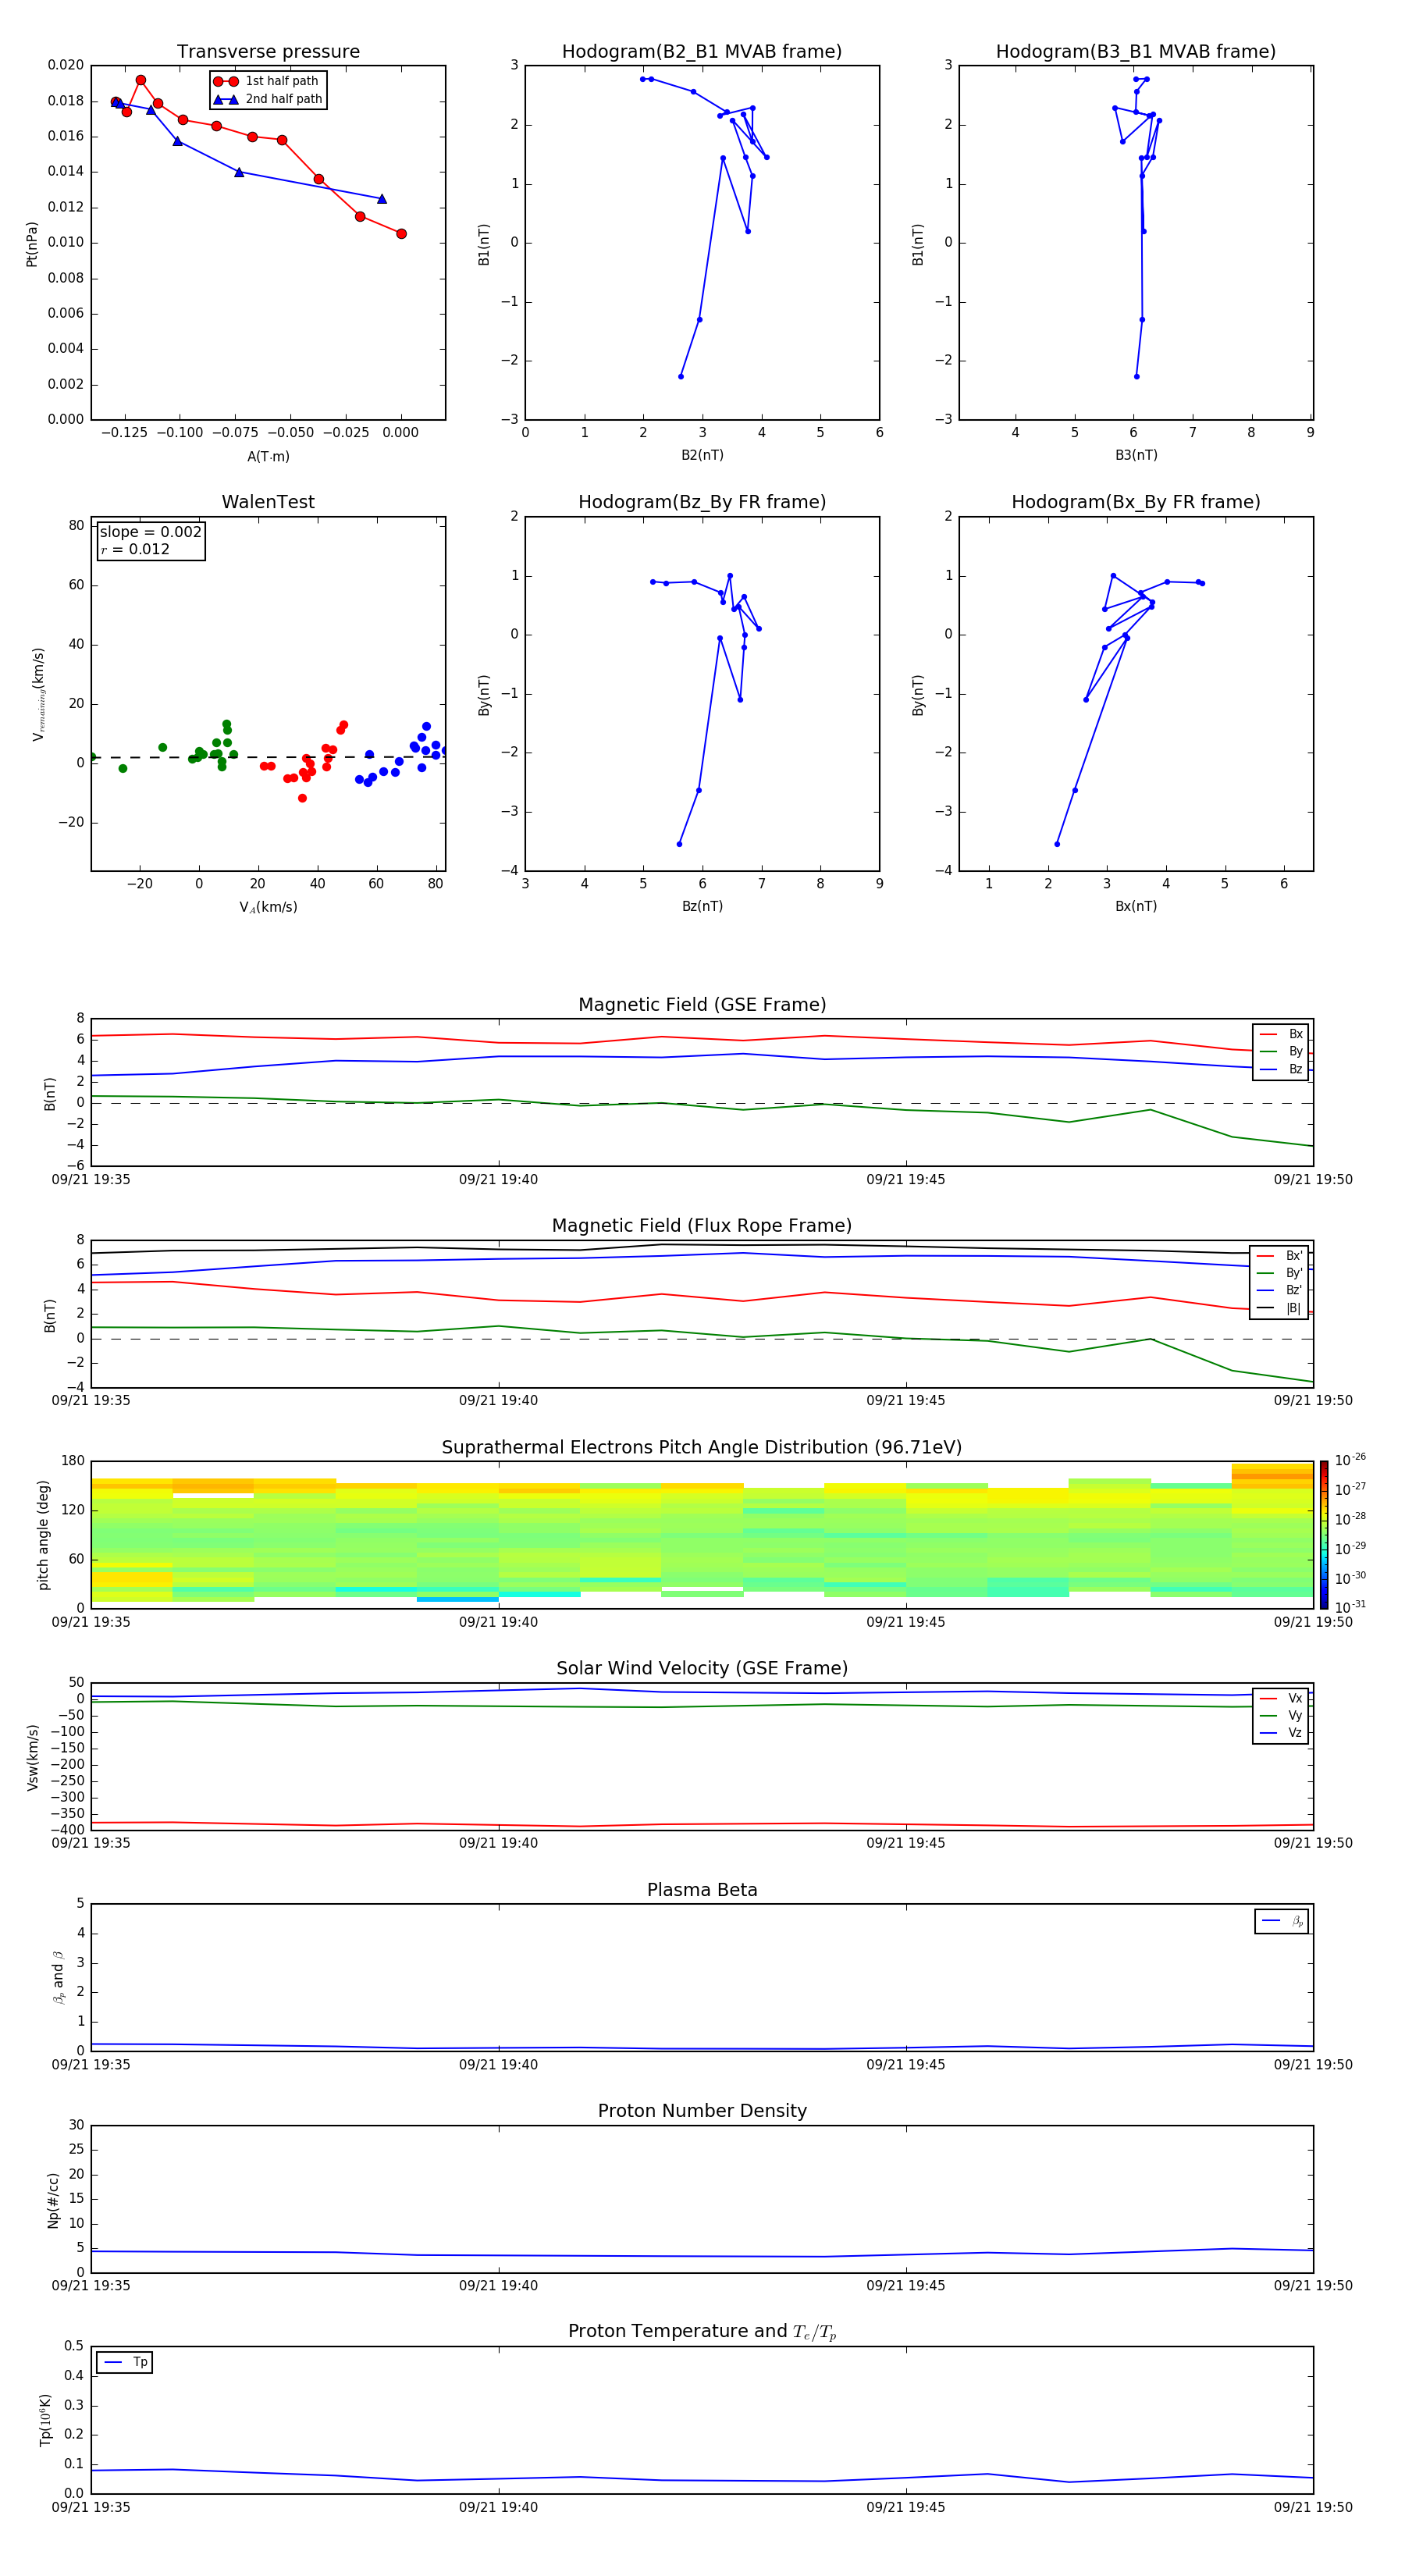1405x2576 pixels.
Task: Click the pitch angle color scale bar
Action: 1323,1534
